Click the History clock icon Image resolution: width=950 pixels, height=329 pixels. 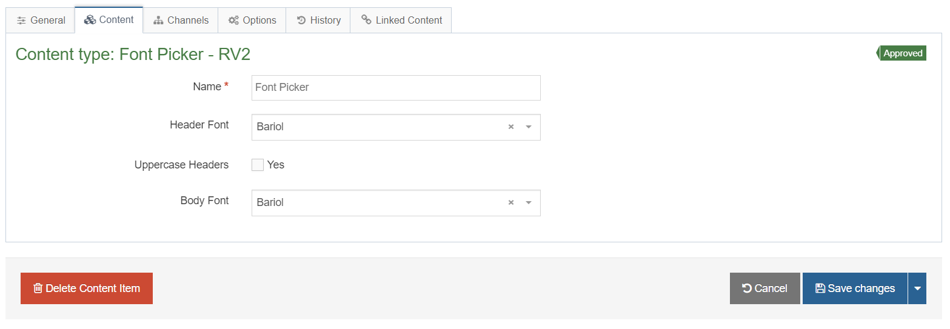(x=301, y=20)
